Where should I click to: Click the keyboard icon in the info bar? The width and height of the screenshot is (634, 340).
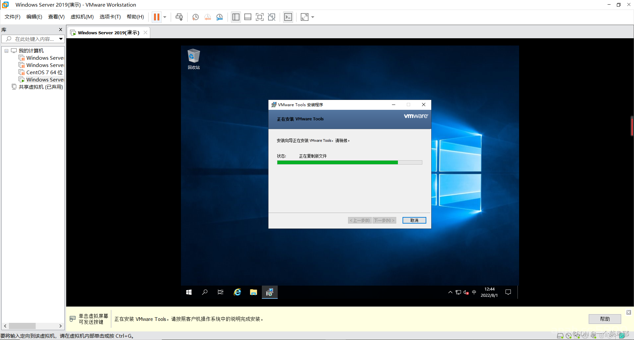coord(73,319)
